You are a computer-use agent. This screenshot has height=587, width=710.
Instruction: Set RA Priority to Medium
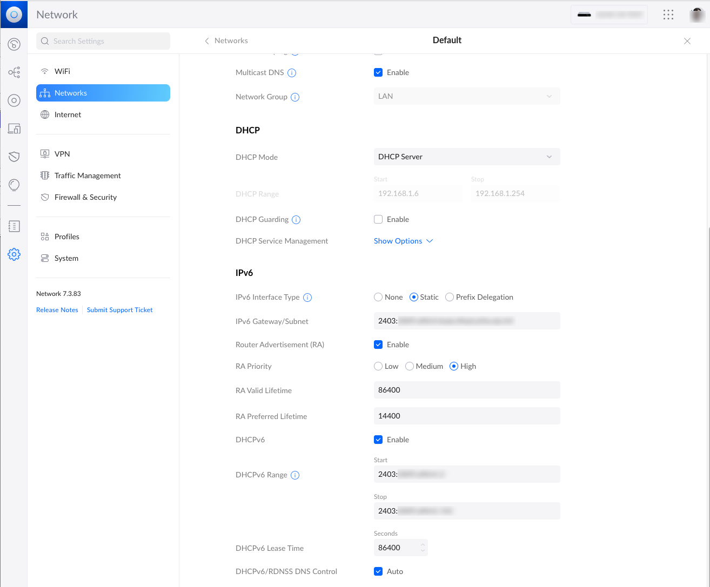click(410, 366)
